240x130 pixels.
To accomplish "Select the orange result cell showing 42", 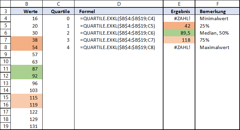I will pos(179,26).
